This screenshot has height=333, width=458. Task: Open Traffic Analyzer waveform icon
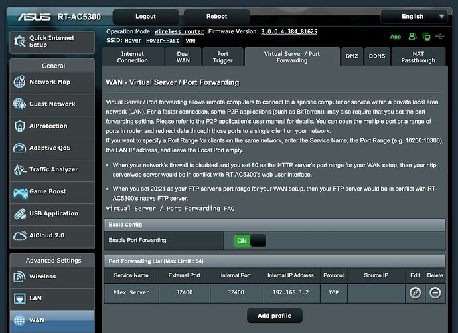coord(19,169)
